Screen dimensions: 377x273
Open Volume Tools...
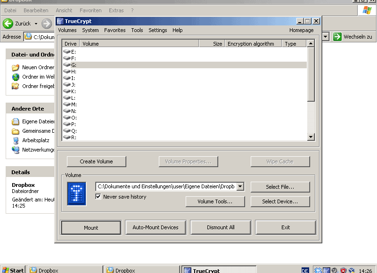215,201
